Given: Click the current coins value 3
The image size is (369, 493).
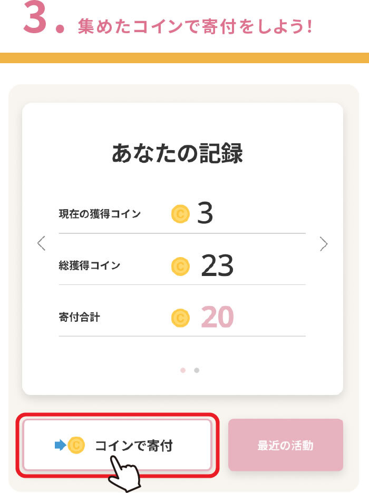Looking at the screenshot, I should tap(206, 213).
